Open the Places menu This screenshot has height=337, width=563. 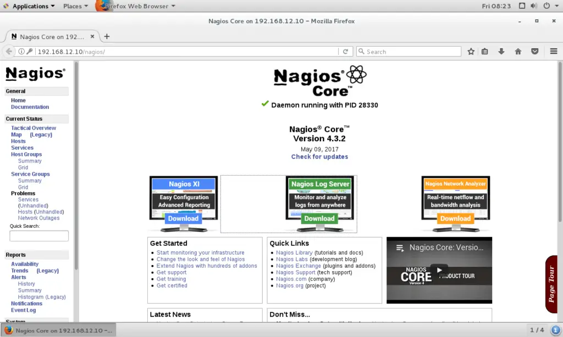(x=75, y=6)
